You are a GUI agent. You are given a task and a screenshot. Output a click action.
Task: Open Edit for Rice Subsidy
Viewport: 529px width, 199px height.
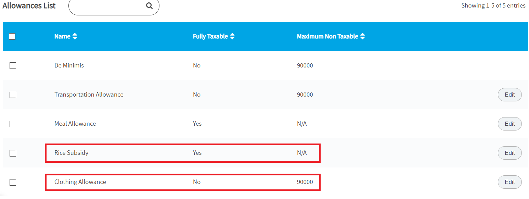click(509, 153)
